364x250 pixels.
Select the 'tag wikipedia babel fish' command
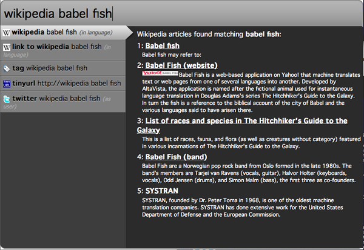tap(50, 68)
